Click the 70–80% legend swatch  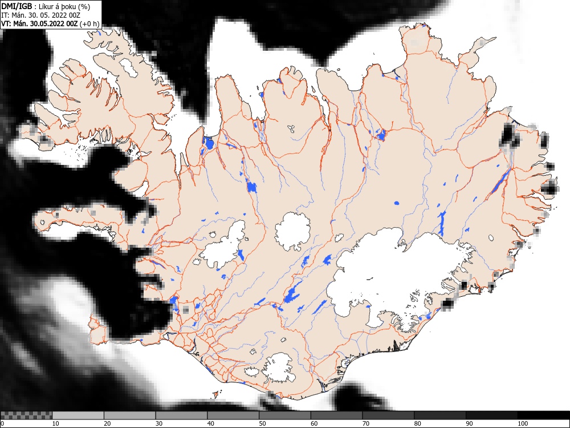[x=388, y=415]
